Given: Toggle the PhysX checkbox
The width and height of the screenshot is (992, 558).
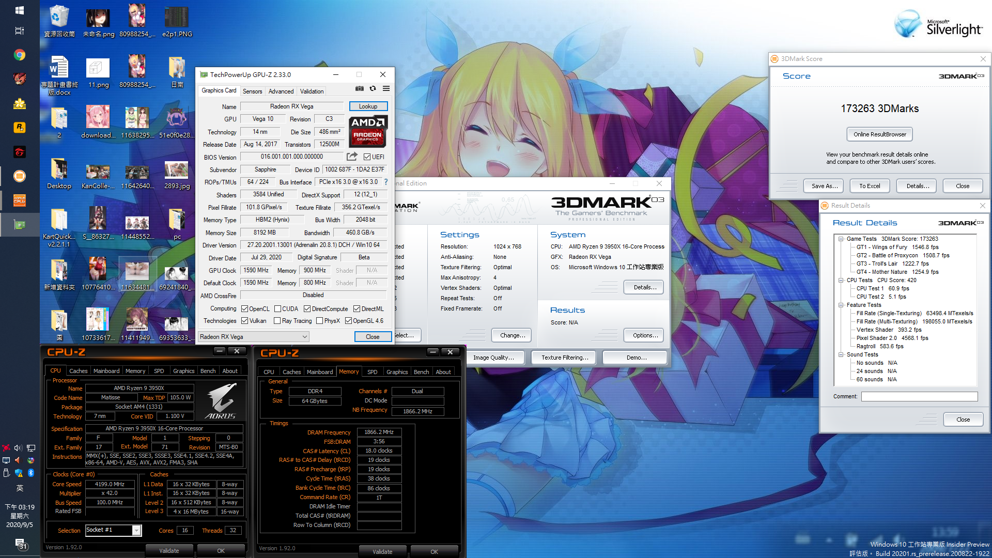Looking at the screenshot, I should pos(320,321).
